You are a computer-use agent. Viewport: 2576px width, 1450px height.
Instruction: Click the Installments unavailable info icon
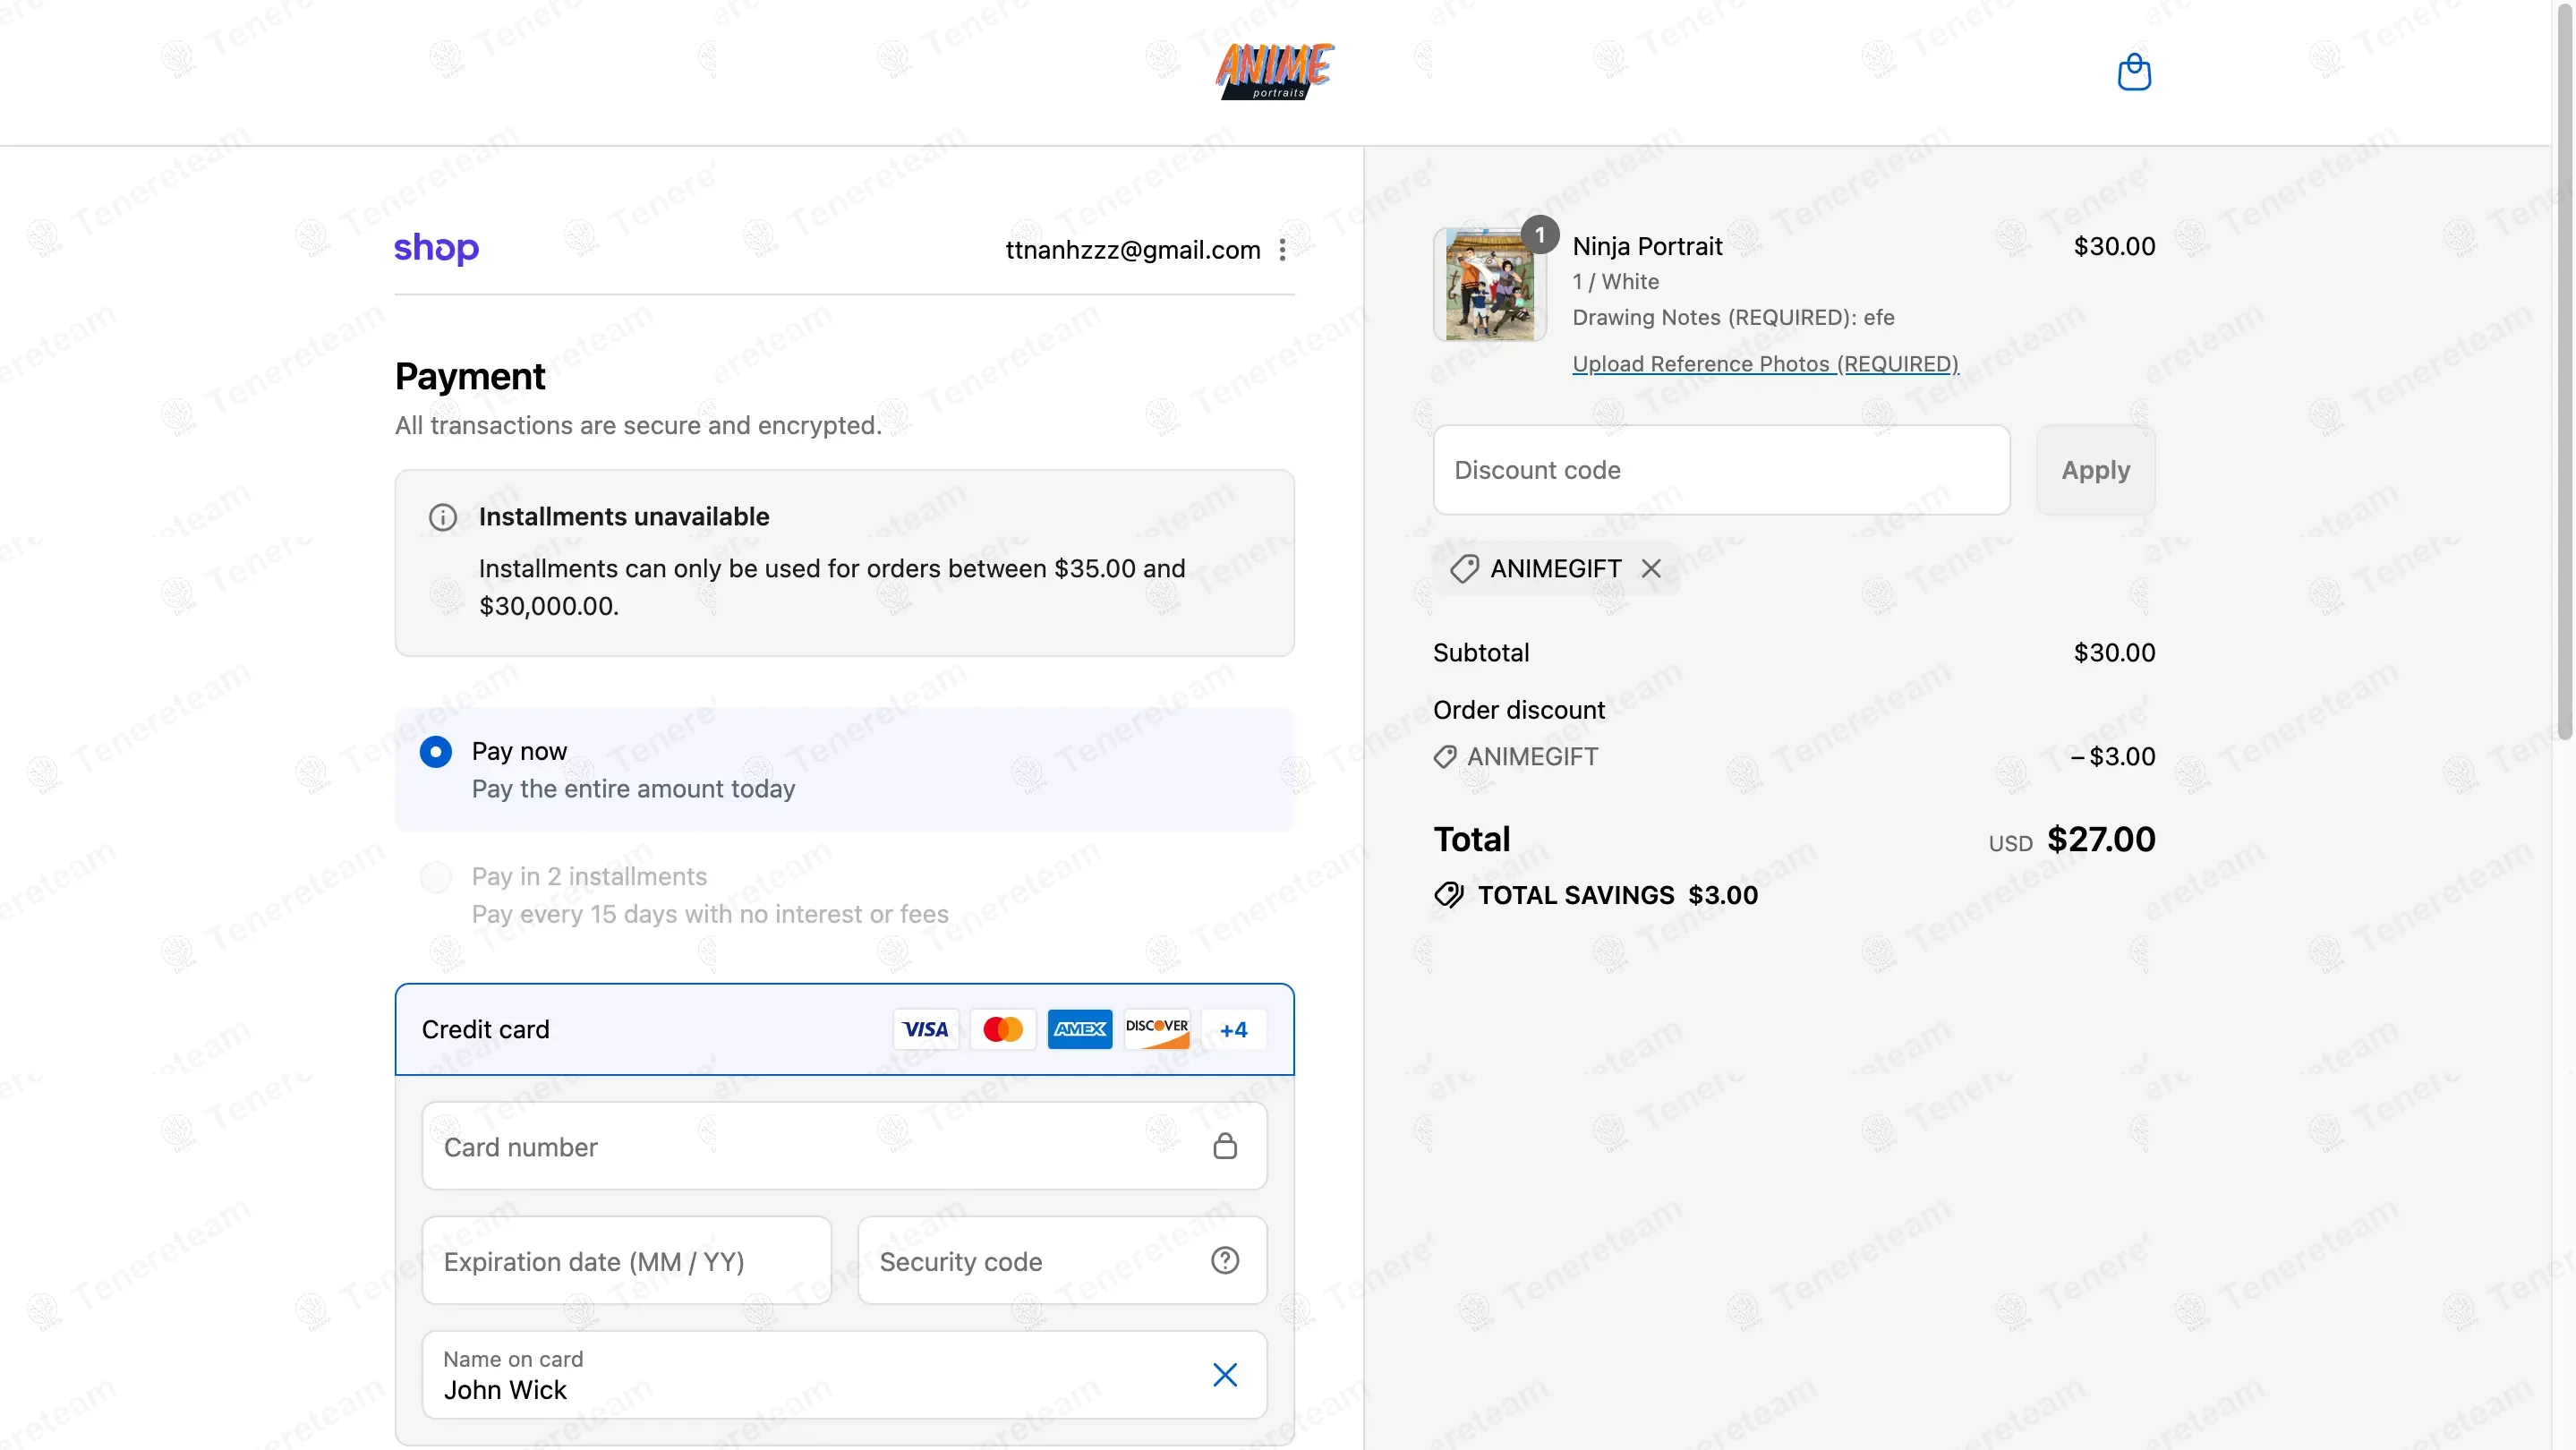point(443,517)
